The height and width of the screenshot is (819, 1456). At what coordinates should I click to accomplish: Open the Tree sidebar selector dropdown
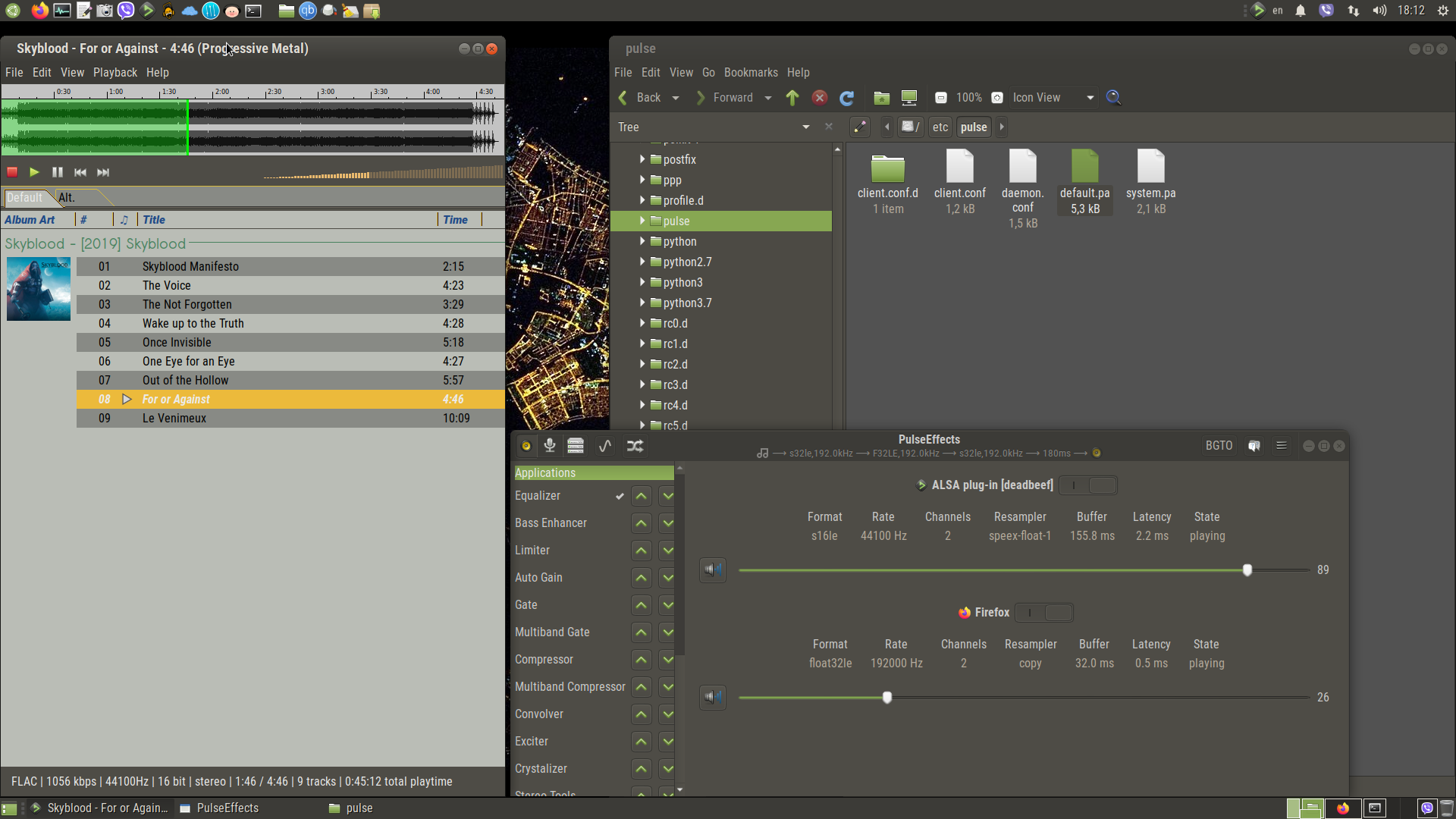click(714, 127)
